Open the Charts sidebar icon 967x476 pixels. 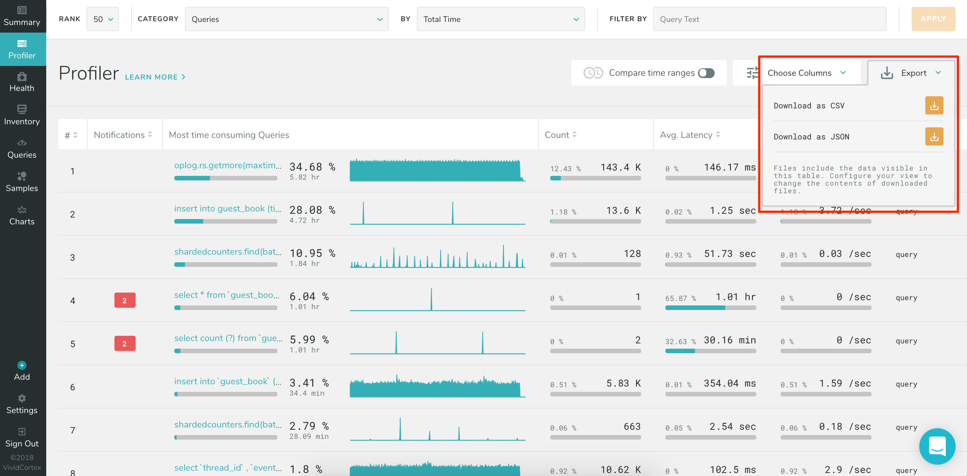coord(22,210)
